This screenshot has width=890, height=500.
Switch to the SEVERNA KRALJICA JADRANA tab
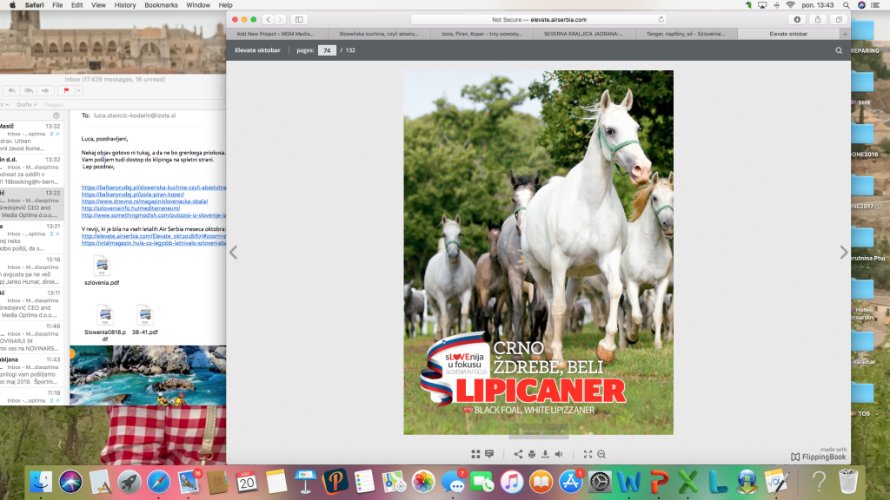click(583, 34)
